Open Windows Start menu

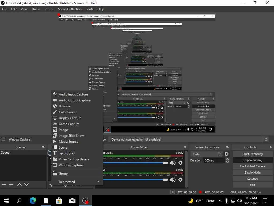6,201
